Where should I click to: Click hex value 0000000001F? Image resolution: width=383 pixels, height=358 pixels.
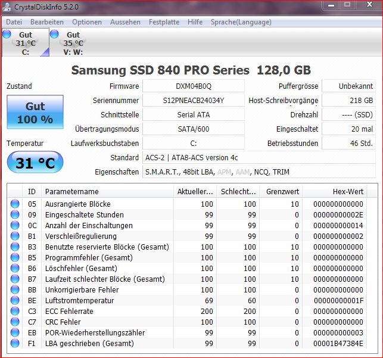click(x=338, y=301)
